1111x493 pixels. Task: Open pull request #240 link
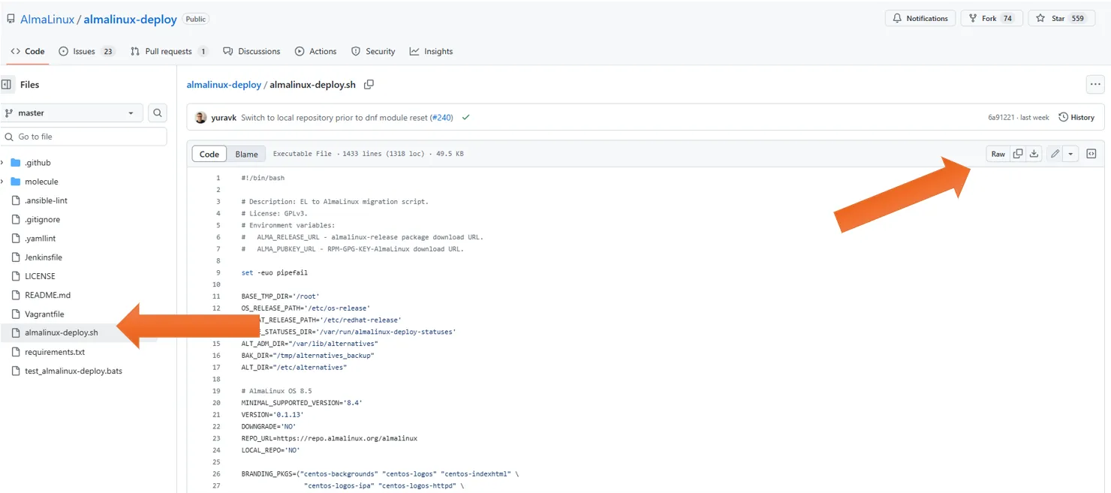[x=441, y=118]
